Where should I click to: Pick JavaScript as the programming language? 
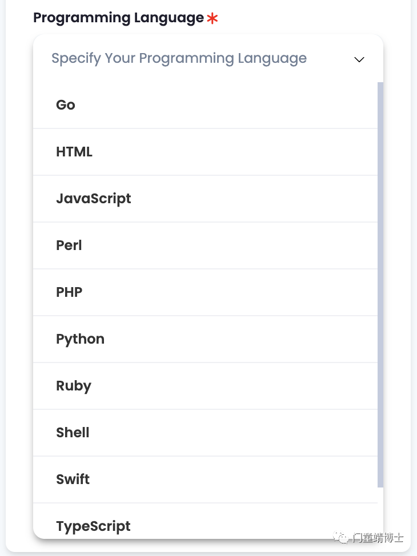pos(205,199)
